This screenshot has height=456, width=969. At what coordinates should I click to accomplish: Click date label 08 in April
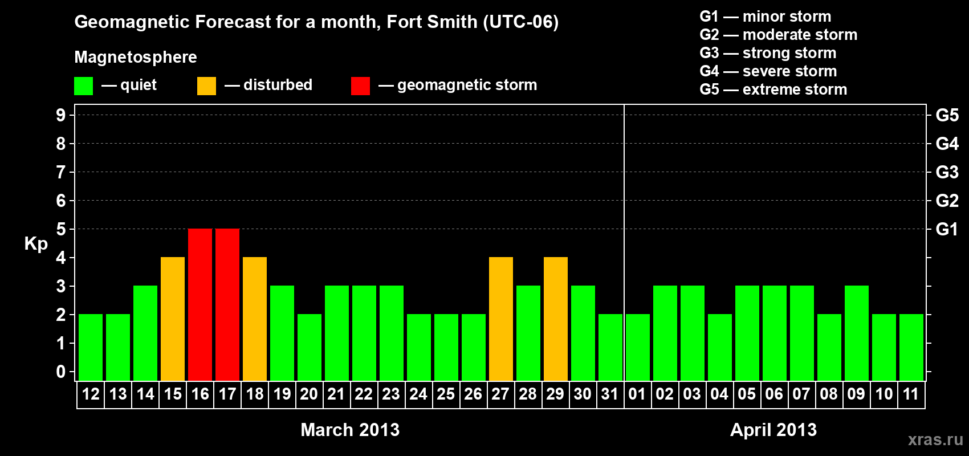pos(829,394)
